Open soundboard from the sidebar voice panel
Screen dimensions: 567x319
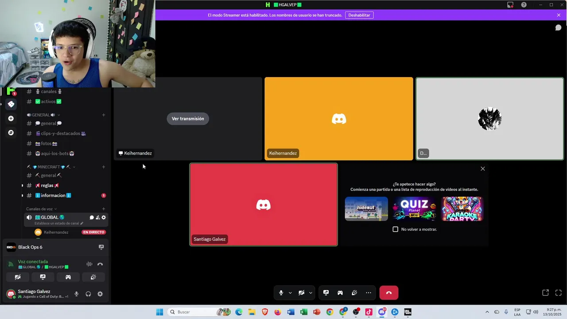tap(93, 277)
